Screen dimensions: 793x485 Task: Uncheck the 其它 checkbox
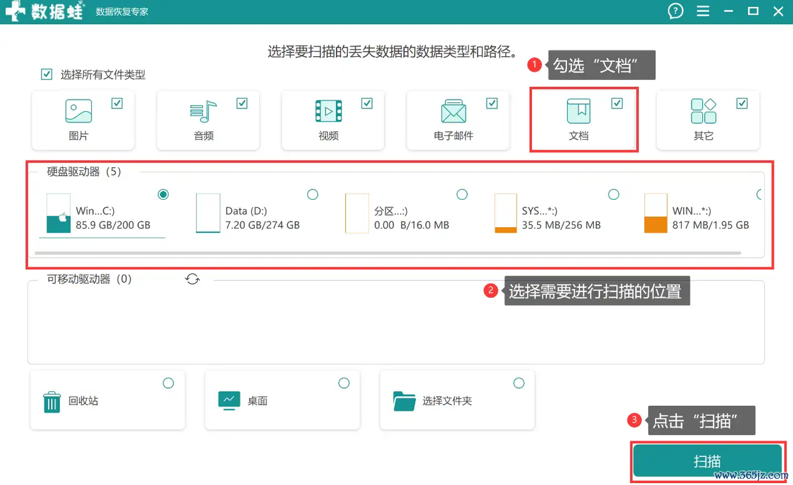(742, 103)
